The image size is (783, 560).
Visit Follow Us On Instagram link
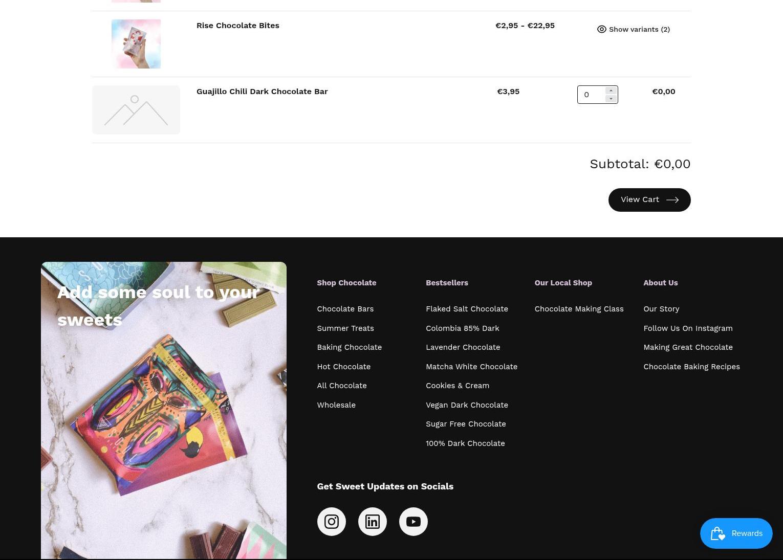[x=688, y=328]
